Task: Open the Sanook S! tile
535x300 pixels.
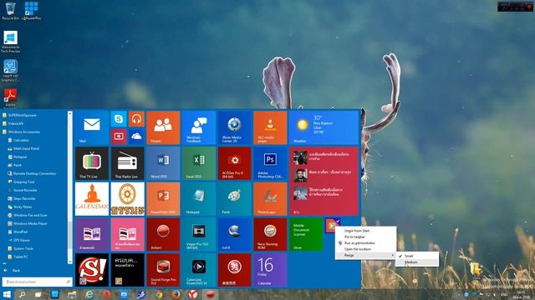Action: (92, 270)
